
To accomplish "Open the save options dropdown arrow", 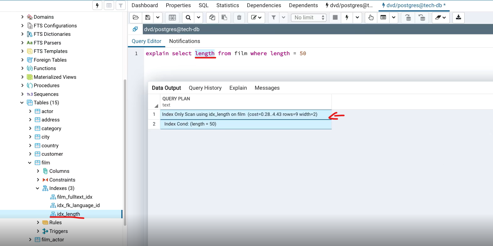I will click(x=158, y=17).
